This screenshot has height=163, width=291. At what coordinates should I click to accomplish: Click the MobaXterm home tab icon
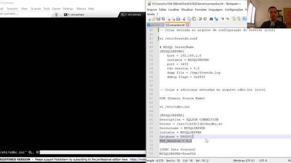(56, 14)
